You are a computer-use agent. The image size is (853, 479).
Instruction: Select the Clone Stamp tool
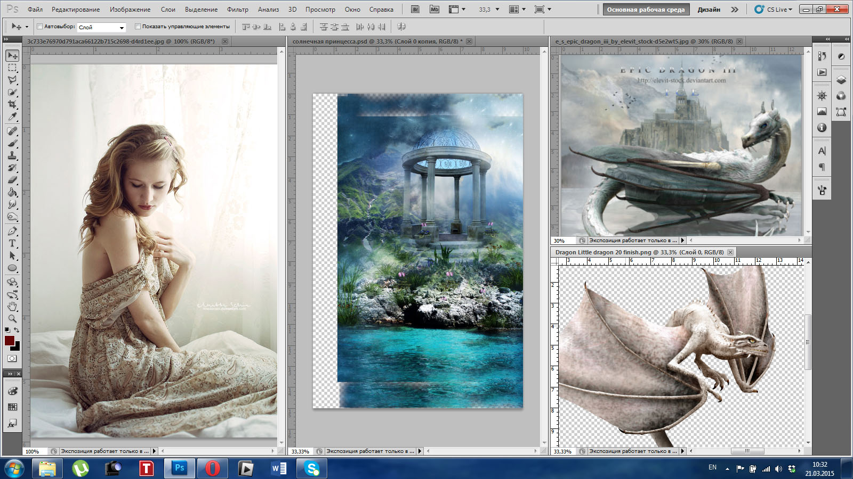point(12,155)
